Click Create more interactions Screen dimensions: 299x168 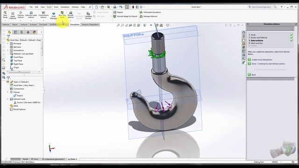(x=260, y=60)
